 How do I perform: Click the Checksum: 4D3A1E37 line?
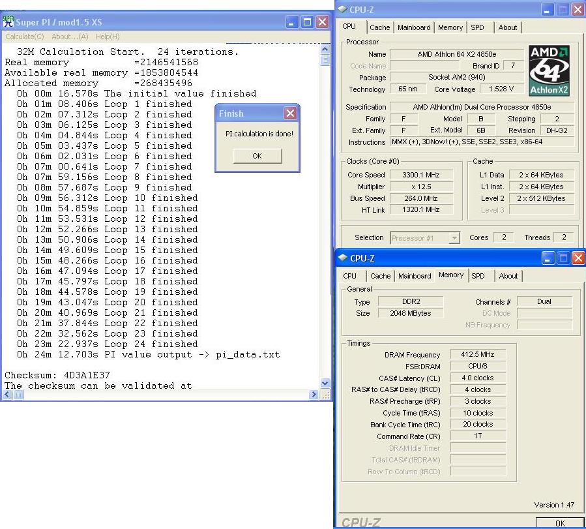pyautogui.click(x=57, y=375)
